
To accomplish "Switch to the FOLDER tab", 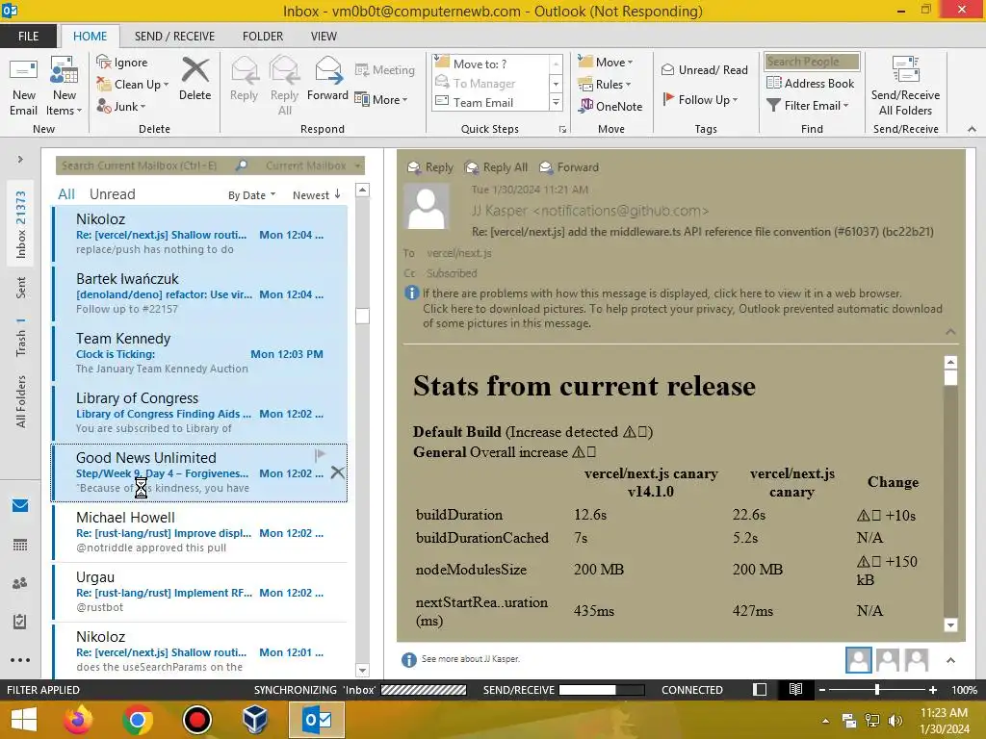I will coord(263,36).
